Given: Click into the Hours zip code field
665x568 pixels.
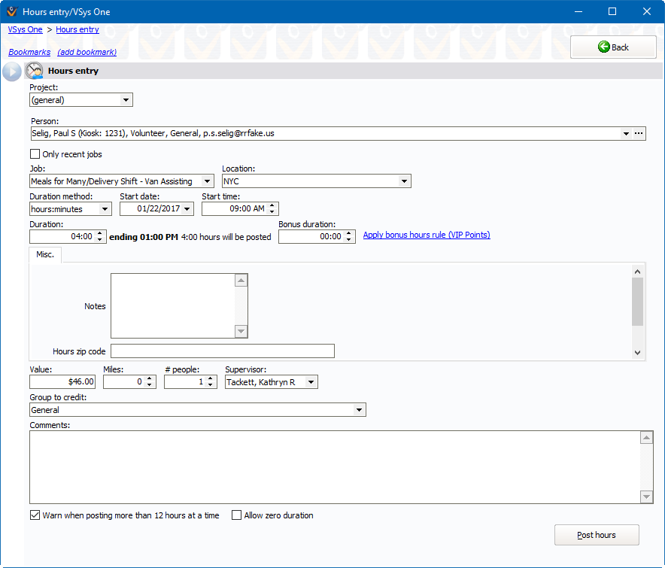Looking at the screenshot, I should tap(222, 351).
